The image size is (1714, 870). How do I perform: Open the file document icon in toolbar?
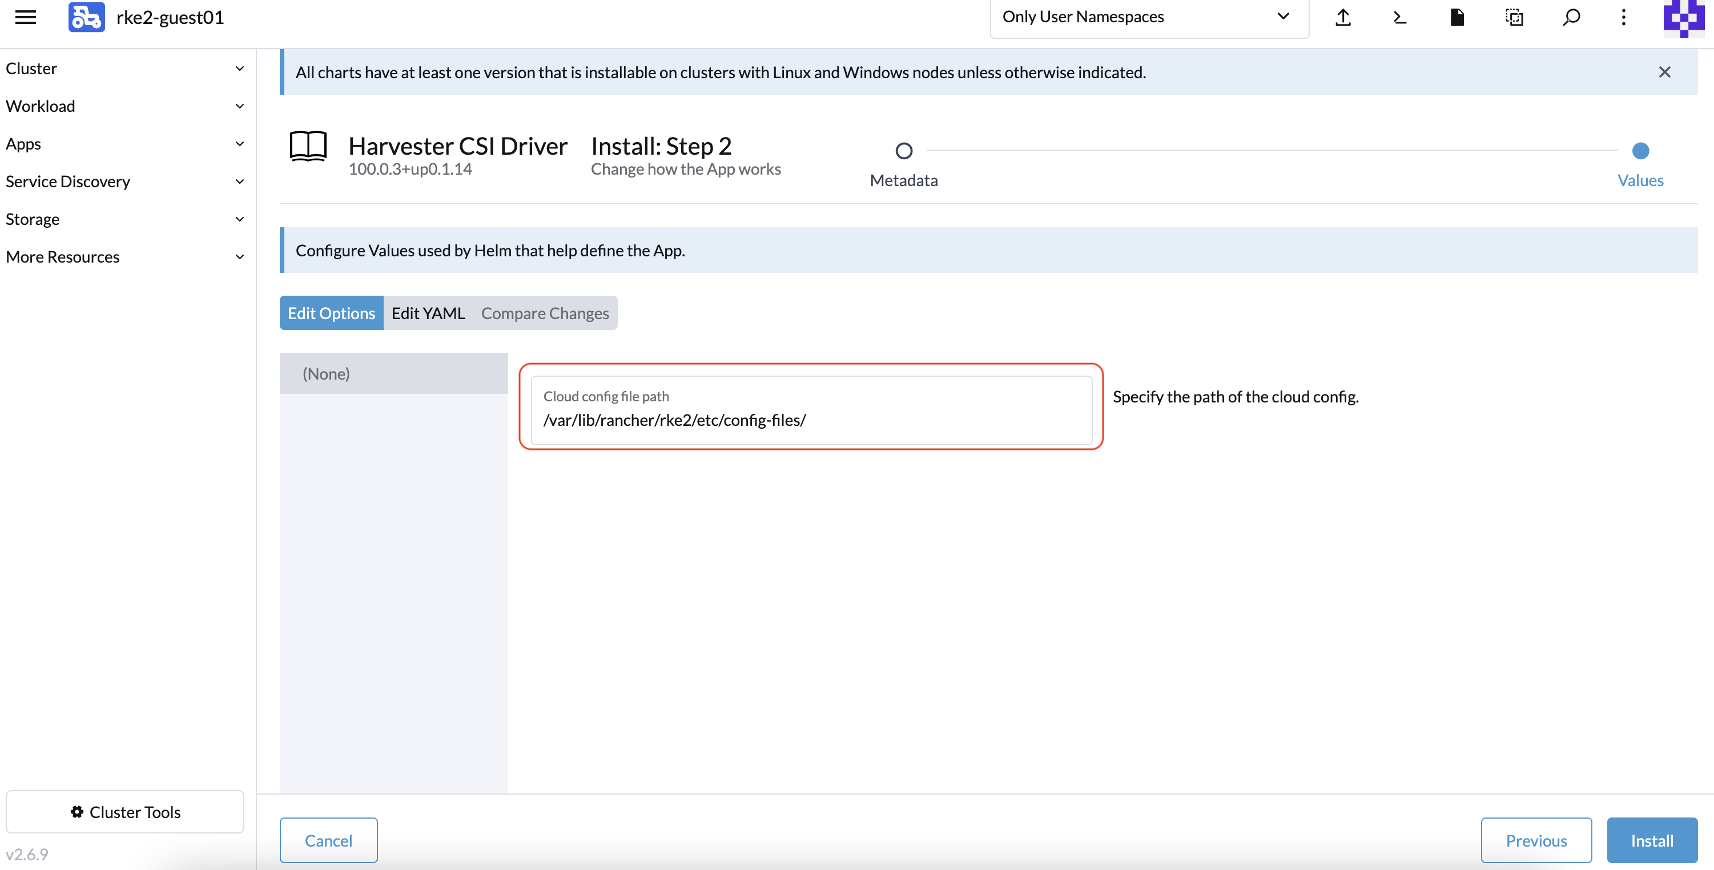pyautogui.click(x=1457, y=17)
